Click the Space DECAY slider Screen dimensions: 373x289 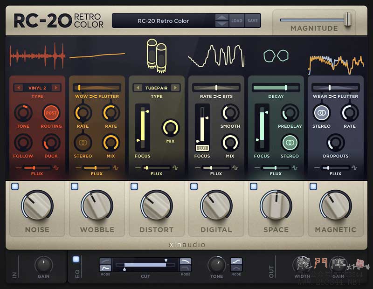276,88
